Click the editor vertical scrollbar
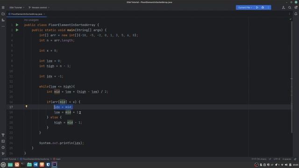Screen dimensions: 299x168 point(292,76)
